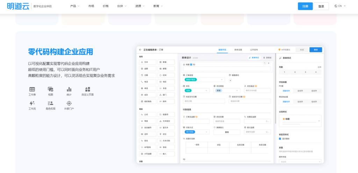Select the 等级 rating field control
Image resolution: width=358 pixels, height=173 pixels.
pos(148,121)
